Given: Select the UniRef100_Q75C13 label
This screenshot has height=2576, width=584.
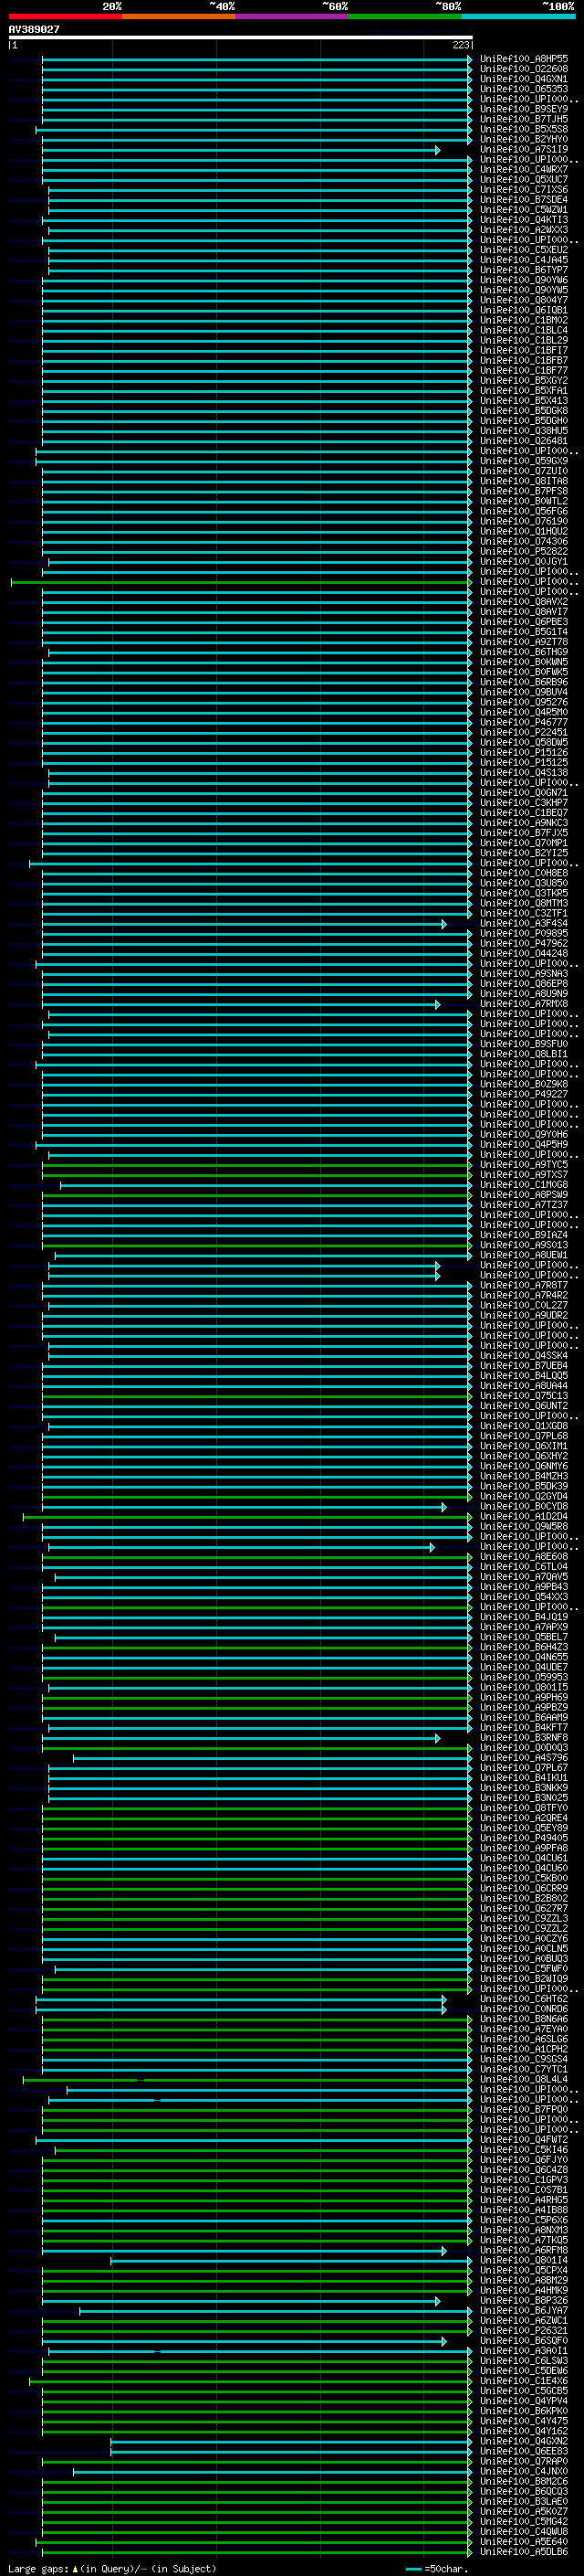Looking at the screenshot, I should tap(524, 1396).
